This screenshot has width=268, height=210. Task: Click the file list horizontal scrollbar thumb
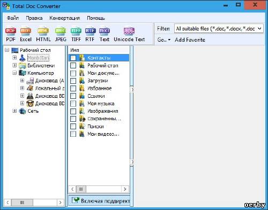click(x=81, y=189)
